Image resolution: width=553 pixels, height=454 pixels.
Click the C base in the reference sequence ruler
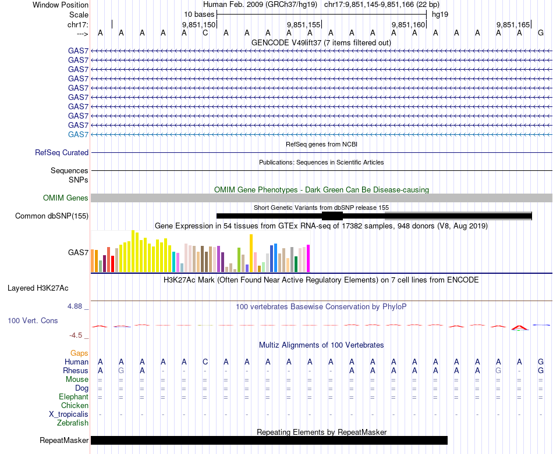205,33
